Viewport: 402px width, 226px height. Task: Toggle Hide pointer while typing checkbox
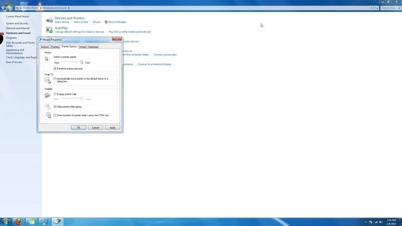(55, 107)
